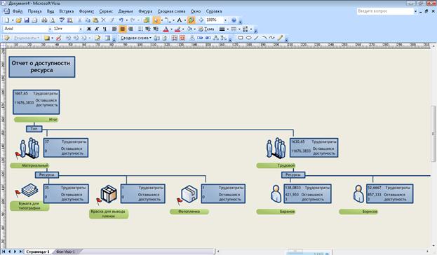The height and width of the screenshot is (255, 437).
Task: Click the Тема button
Action: [x=206, y=29]
